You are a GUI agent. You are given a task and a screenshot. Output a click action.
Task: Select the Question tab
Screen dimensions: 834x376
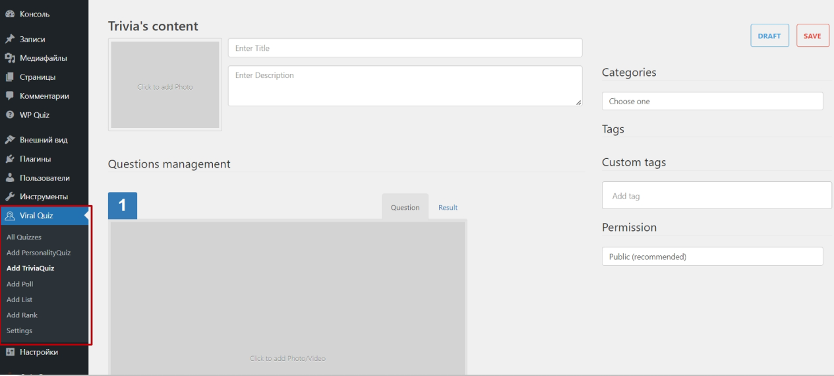click(405, 207)
